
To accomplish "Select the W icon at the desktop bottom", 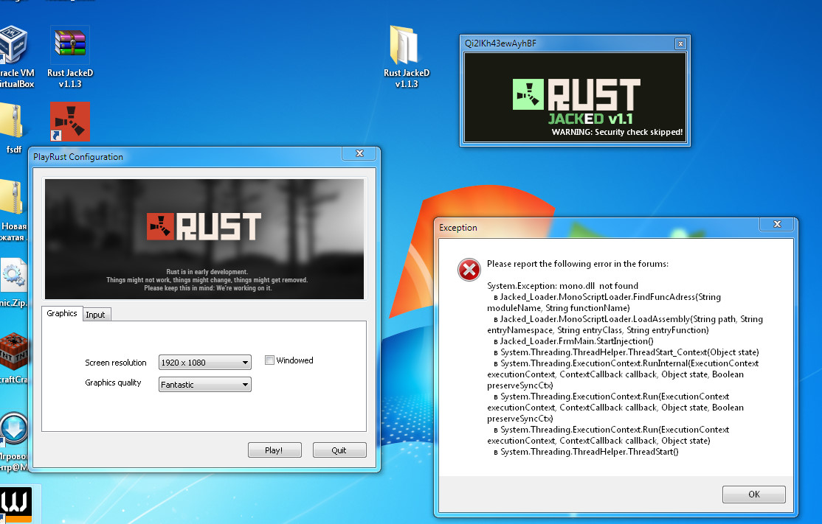I will point(15,503).
